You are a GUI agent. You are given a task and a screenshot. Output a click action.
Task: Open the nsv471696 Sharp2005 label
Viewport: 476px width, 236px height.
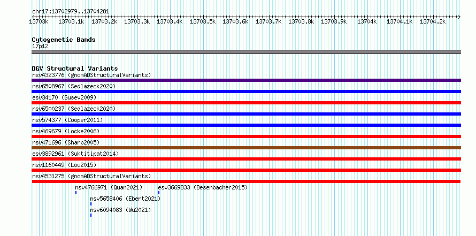(66, 142)
